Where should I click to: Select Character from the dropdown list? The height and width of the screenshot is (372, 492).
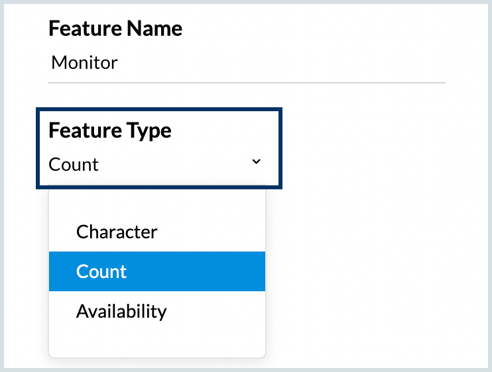pyautogui.click(x=117, y=232)
